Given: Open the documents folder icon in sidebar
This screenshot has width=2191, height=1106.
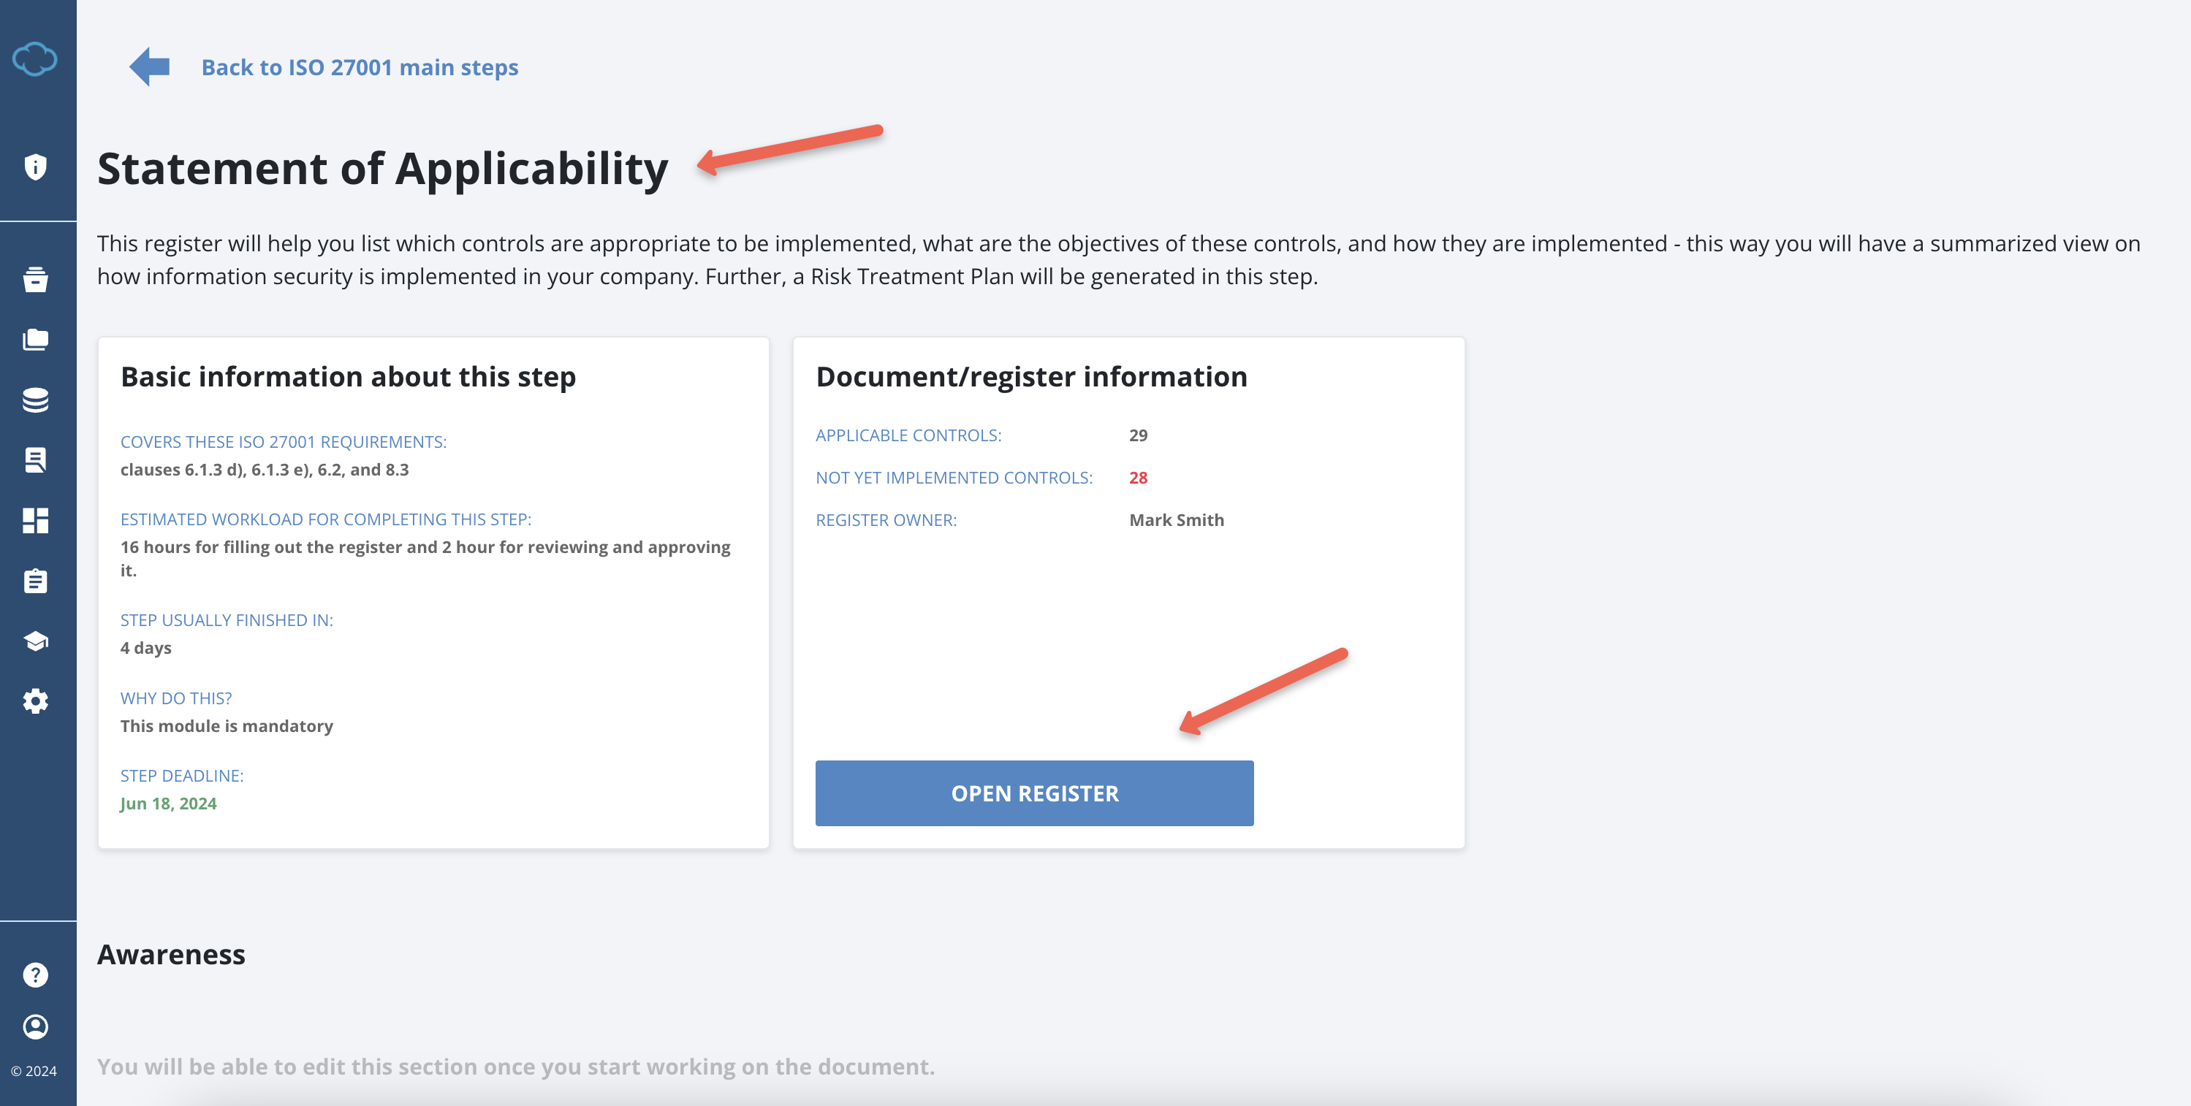Looking at the screenshot, I should tap(36, 338).
